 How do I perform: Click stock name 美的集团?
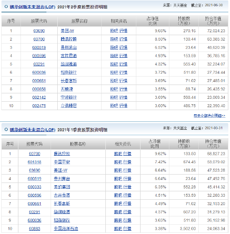[62, 187]
